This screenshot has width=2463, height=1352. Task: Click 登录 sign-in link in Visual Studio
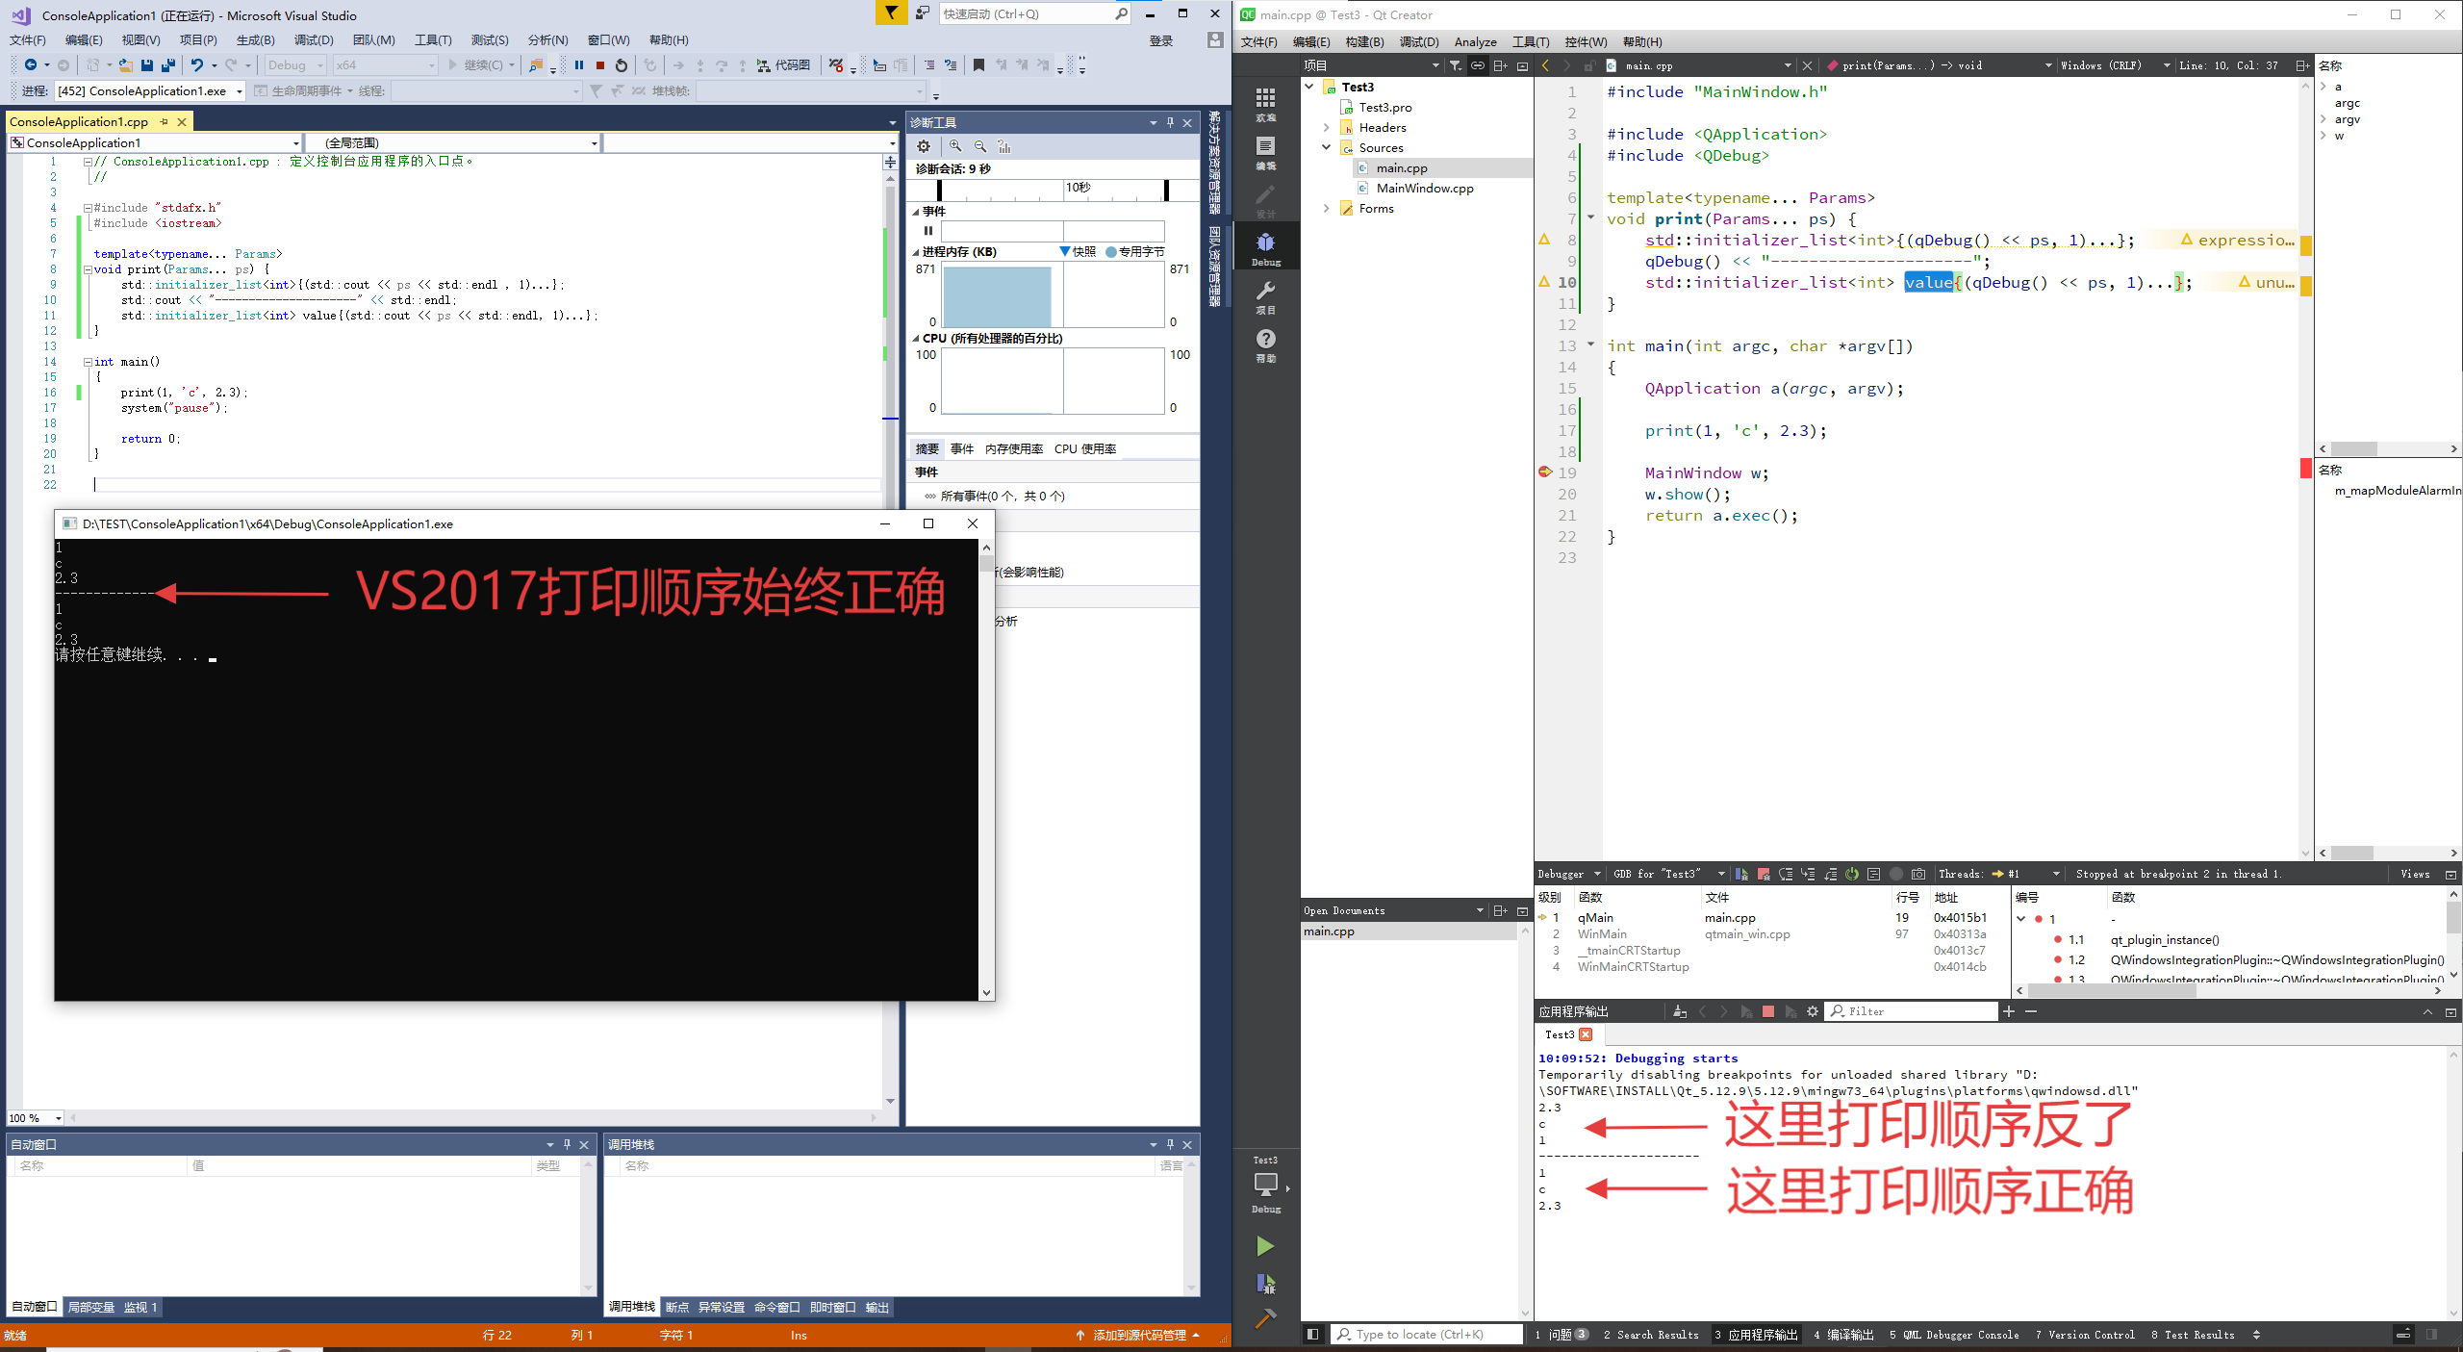pos(1161,40)
